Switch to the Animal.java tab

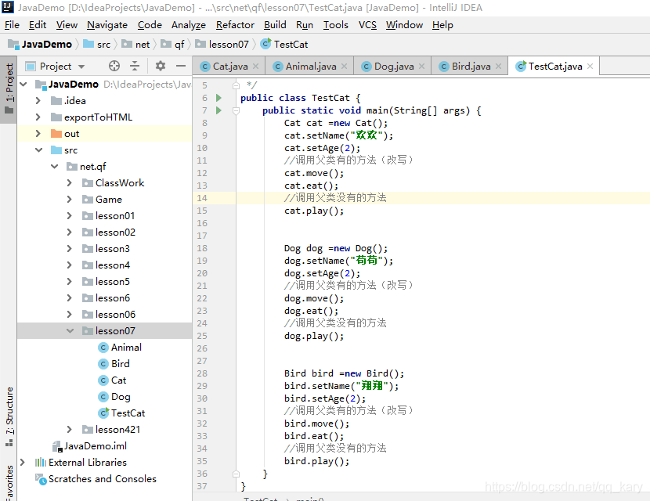(311, 67)
